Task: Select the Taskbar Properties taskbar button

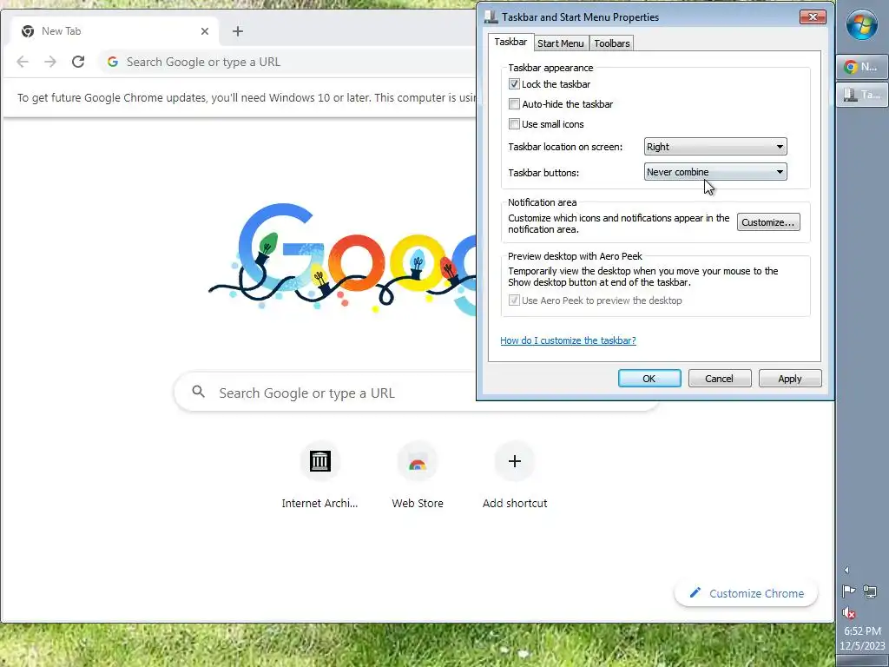Action: pos(862,95)
